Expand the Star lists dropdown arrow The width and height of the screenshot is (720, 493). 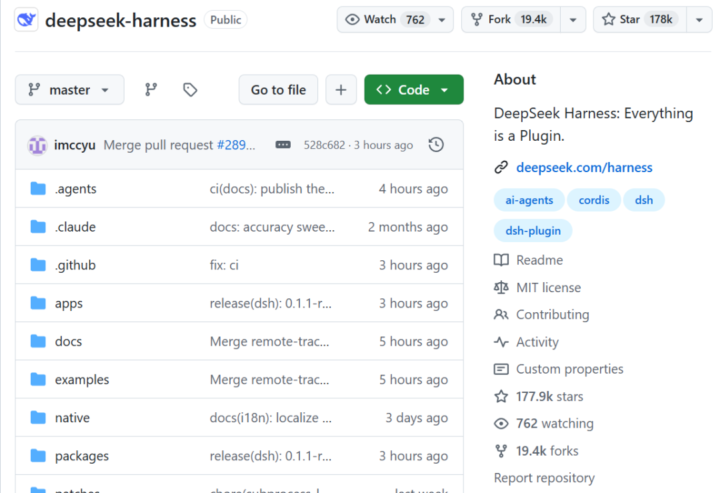699,20
